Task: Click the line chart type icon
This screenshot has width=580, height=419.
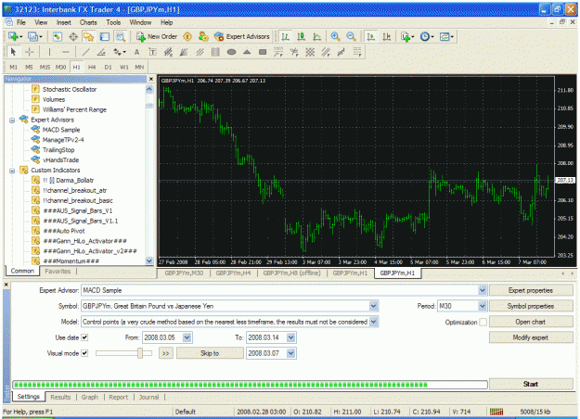Action: pyautogui.click(x=317, y=36)
